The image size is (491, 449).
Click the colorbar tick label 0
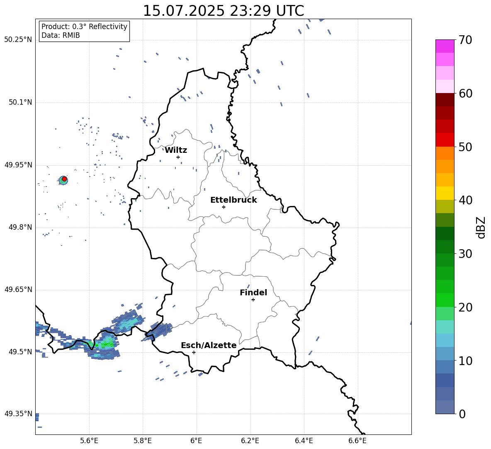click(462, 414)
